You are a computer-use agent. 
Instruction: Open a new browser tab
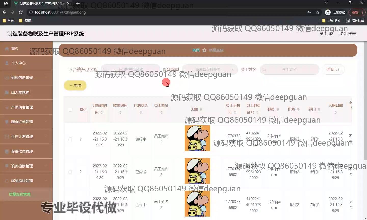click(78, 3)
